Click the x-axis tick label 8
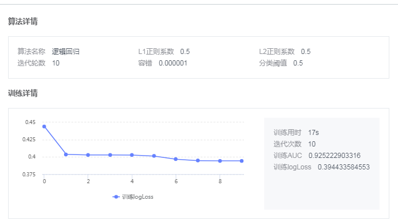398x224 pixels. 220,181
